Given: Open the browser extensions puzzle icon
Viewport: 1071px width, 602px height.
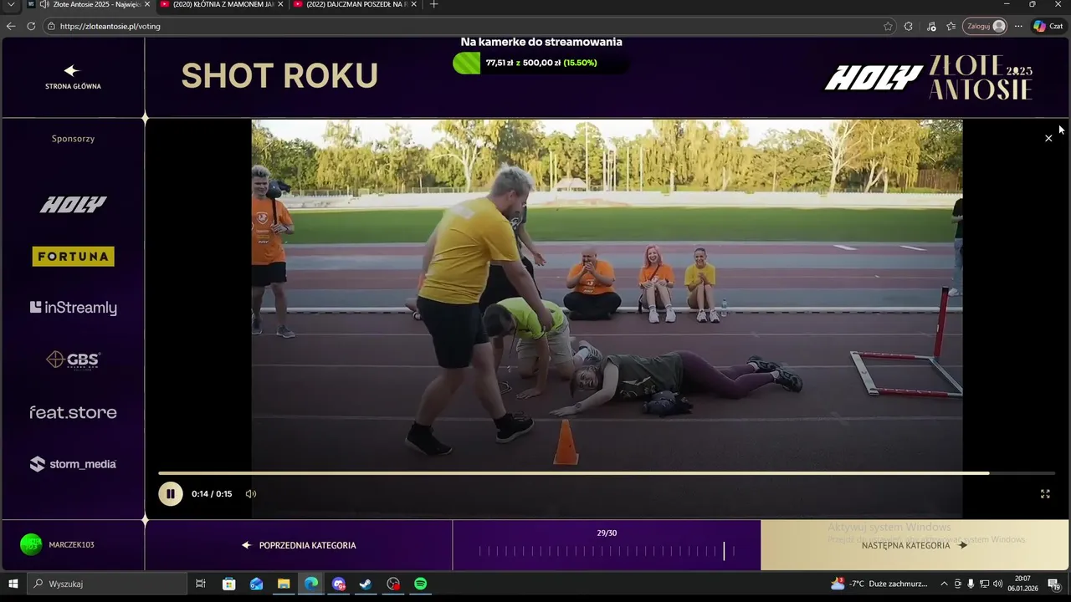Looking at the screenshot, I should point(909,26).
